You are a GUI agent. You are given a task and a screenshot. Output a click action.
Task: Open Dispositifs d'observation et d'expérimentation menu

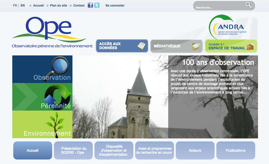pos(114,150)
